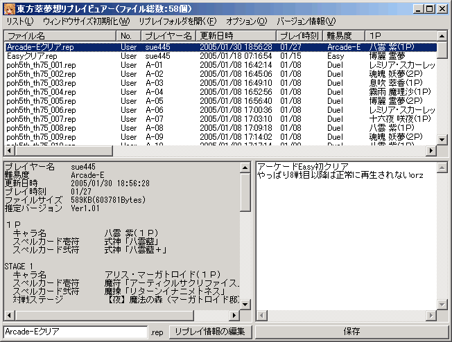Open バージョン情報(V) menu
Image resolution: width=452 pixels, height=342 pixels.
pyautogui.click(x=306, y=21)
